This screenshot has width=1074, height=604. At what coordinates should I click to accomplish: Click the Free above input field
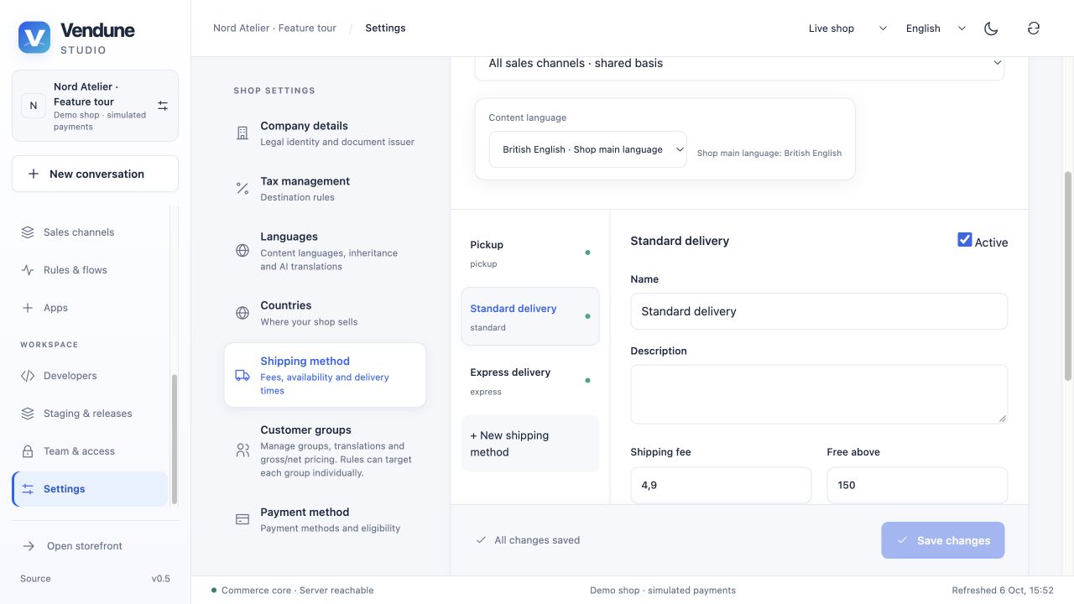917,485
